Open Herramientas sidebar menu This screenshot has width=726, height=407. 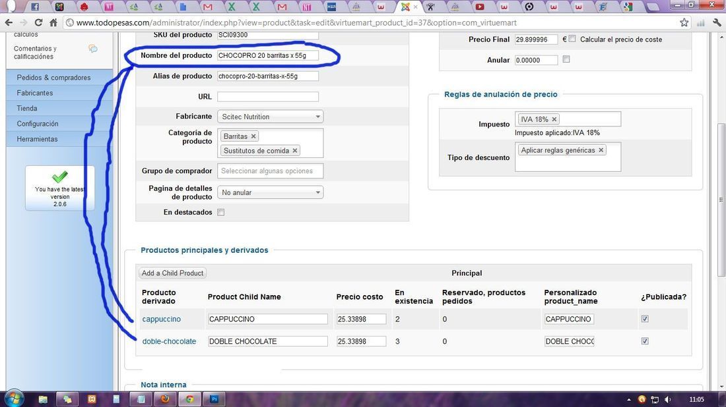point(59,138)
